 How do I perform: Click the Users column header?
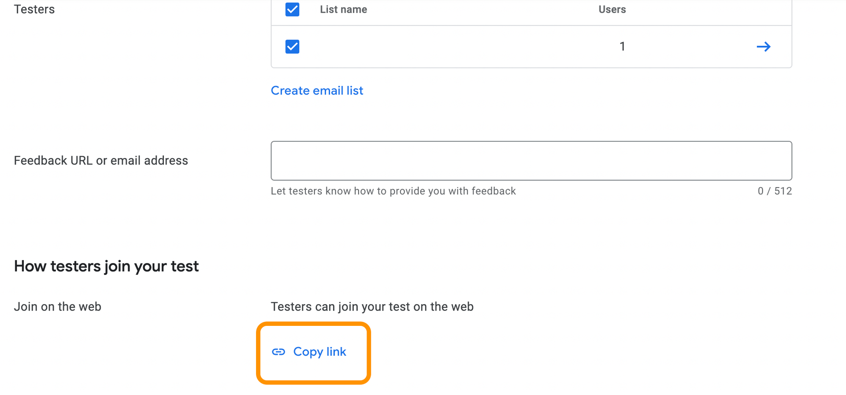click(x=612, y=9)
